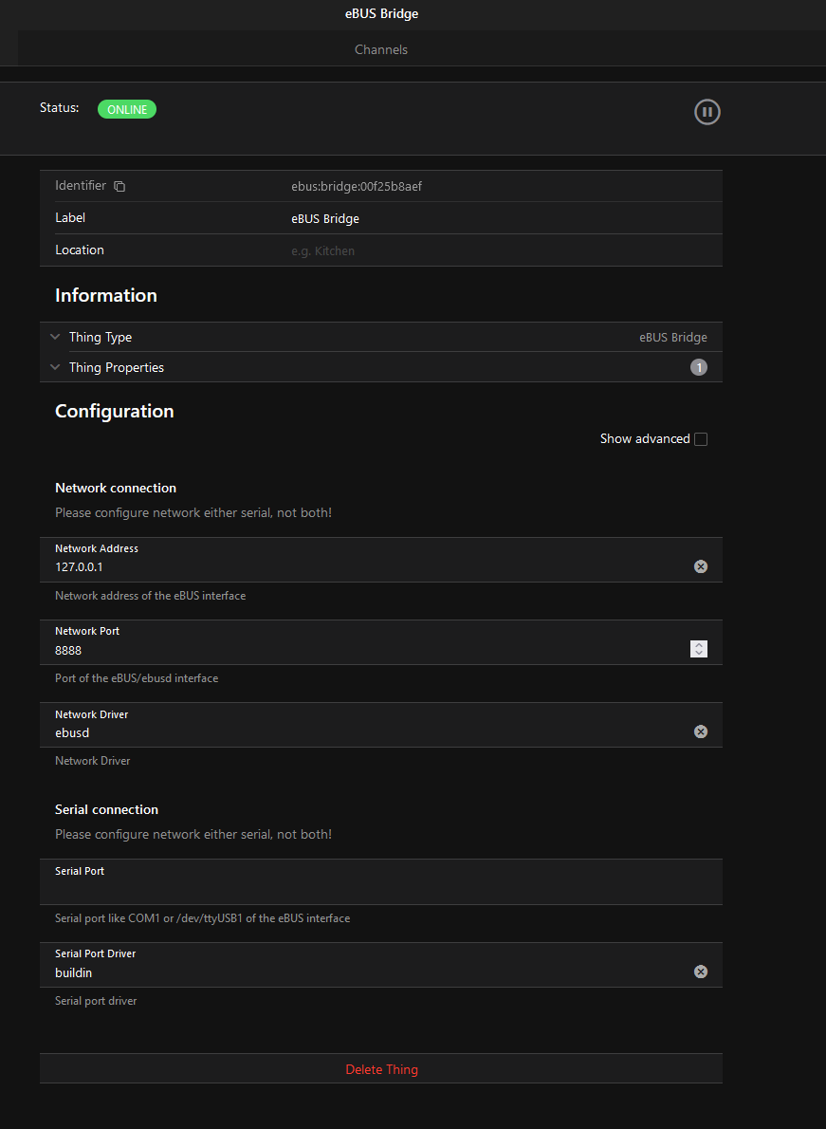Clear the Network Address field
The image size is (826, 1129).
point(700,566)
